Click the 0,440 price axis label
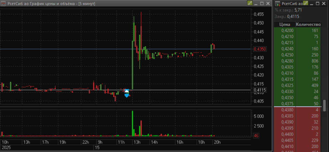Viewport: 329px width, 152px height. pyautogui.click(x=259, y=41)
